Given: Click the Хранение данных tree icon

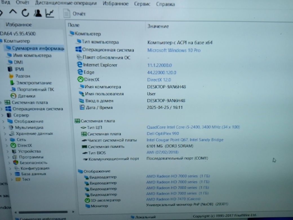Looking at the screenshot, I should coord(12,133).
